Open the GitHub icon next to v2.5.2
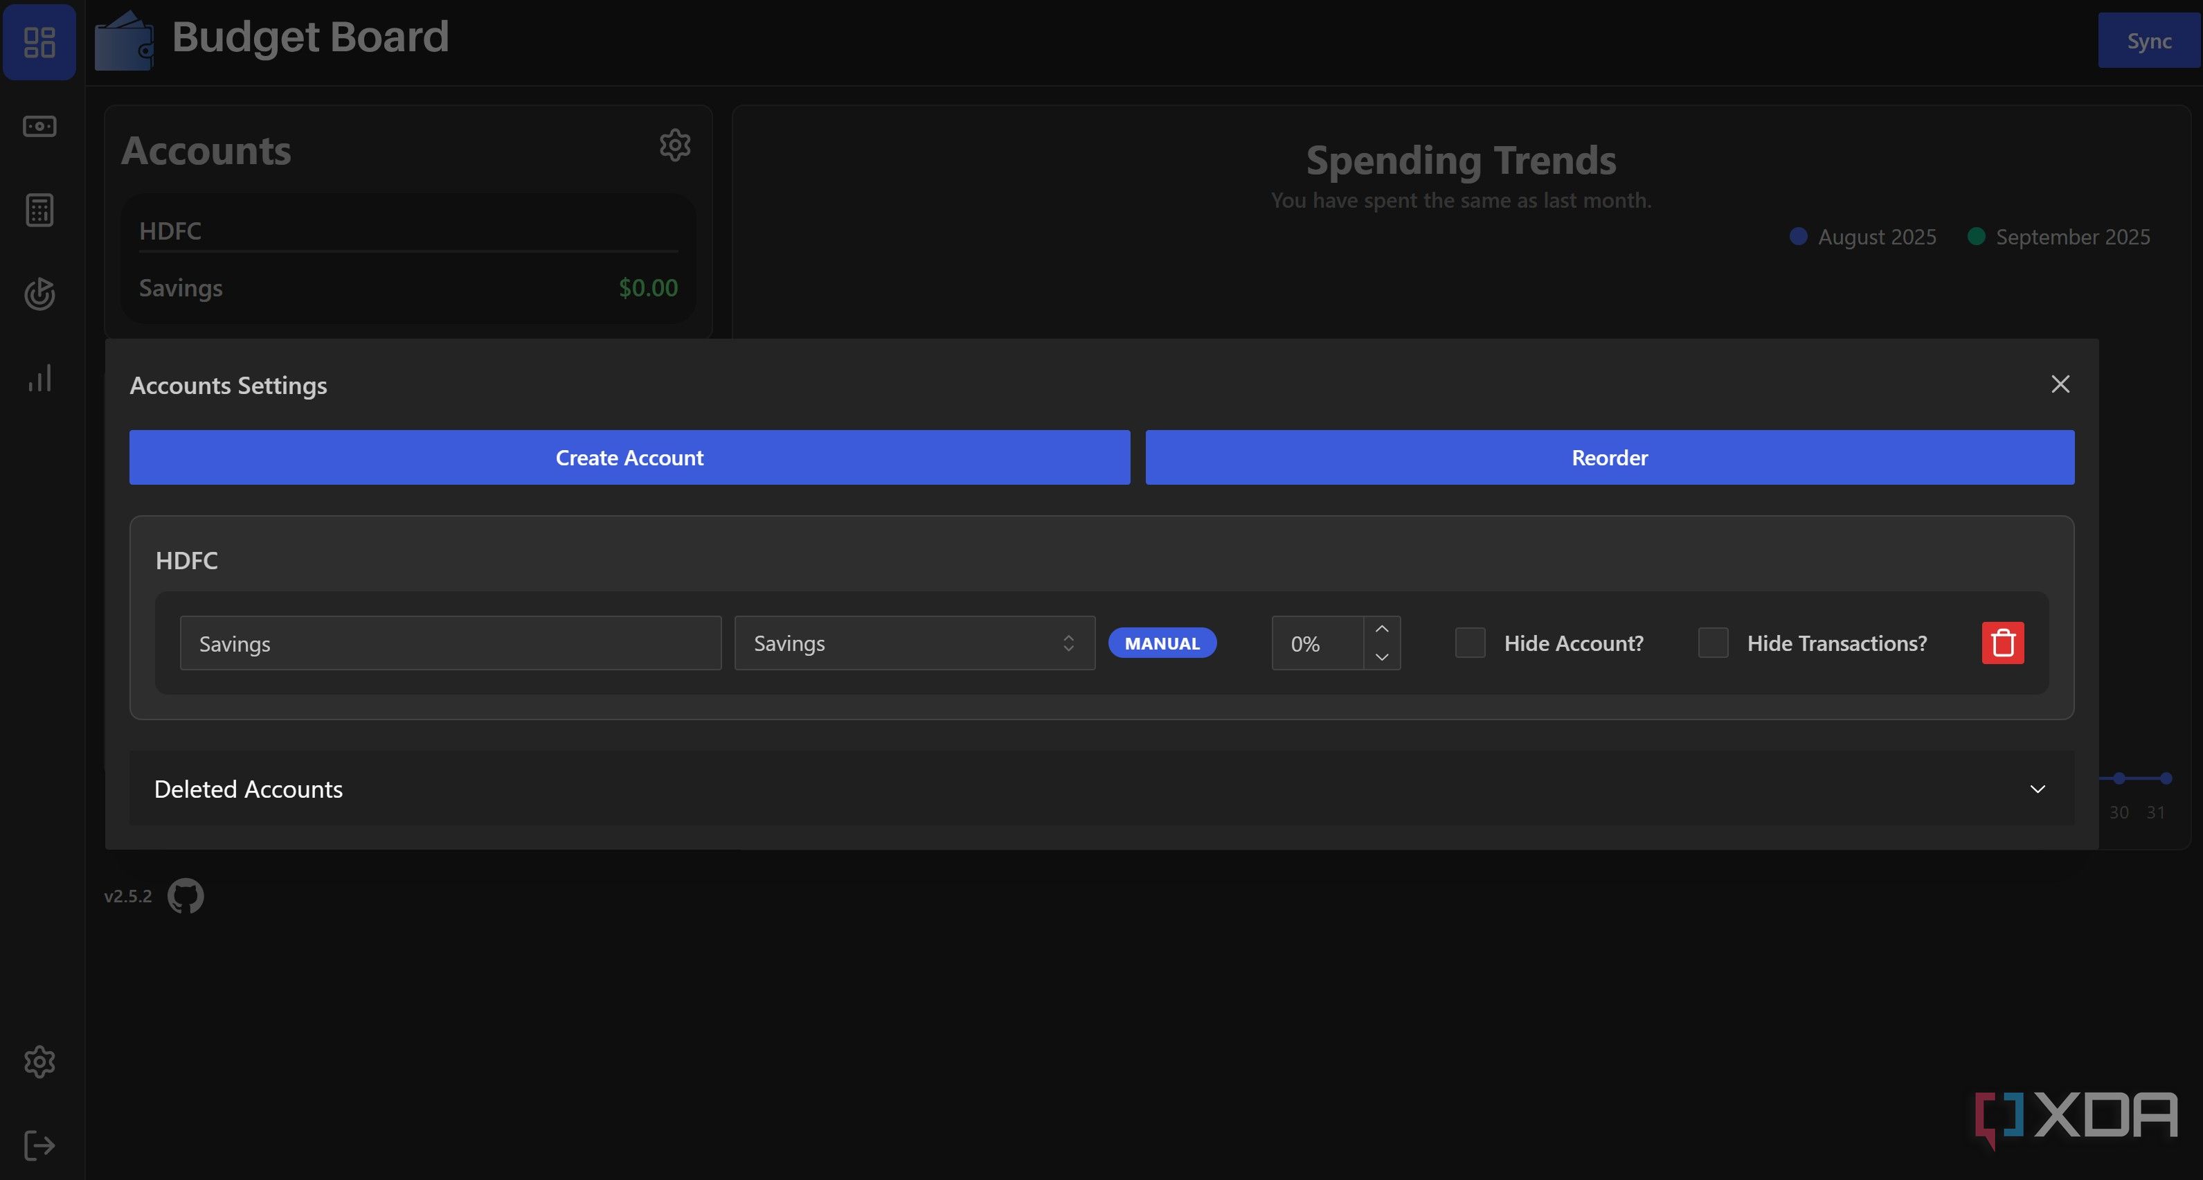The width and height of the screenshot is (2203, 1180). (186, 896)
